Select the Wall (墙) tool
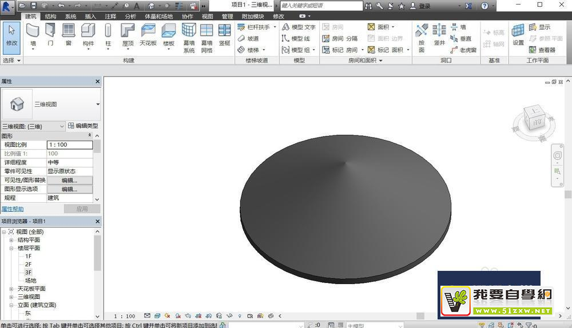 tap(33, 36)
